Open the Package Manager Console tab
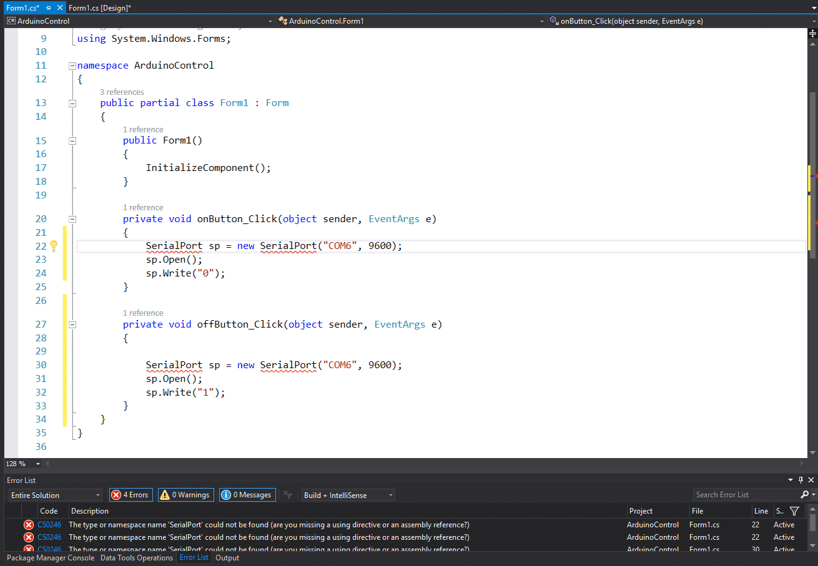The image size is (818, 566). [51, 558]
